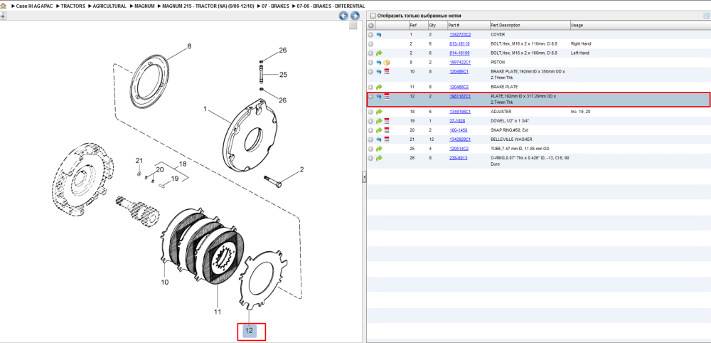The height and width of the screenshot is (343, 711).
Task: Open the Case IH AG APAC breadcrumb
Action: coord(34,6)
